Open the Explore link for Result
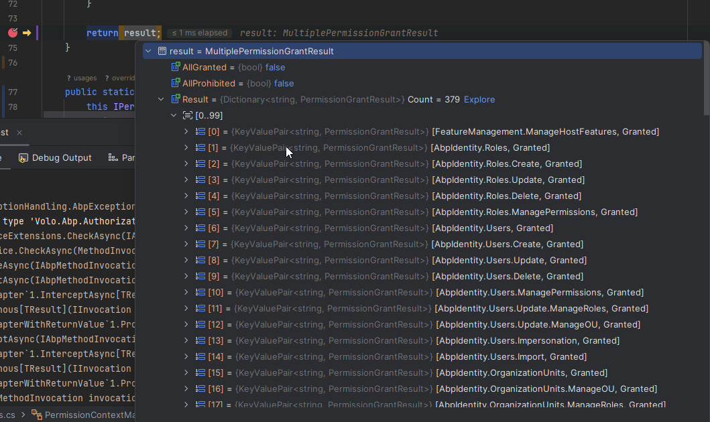Image resolution: width=710 pixels, height=422 pixels. tap(479, 100)
